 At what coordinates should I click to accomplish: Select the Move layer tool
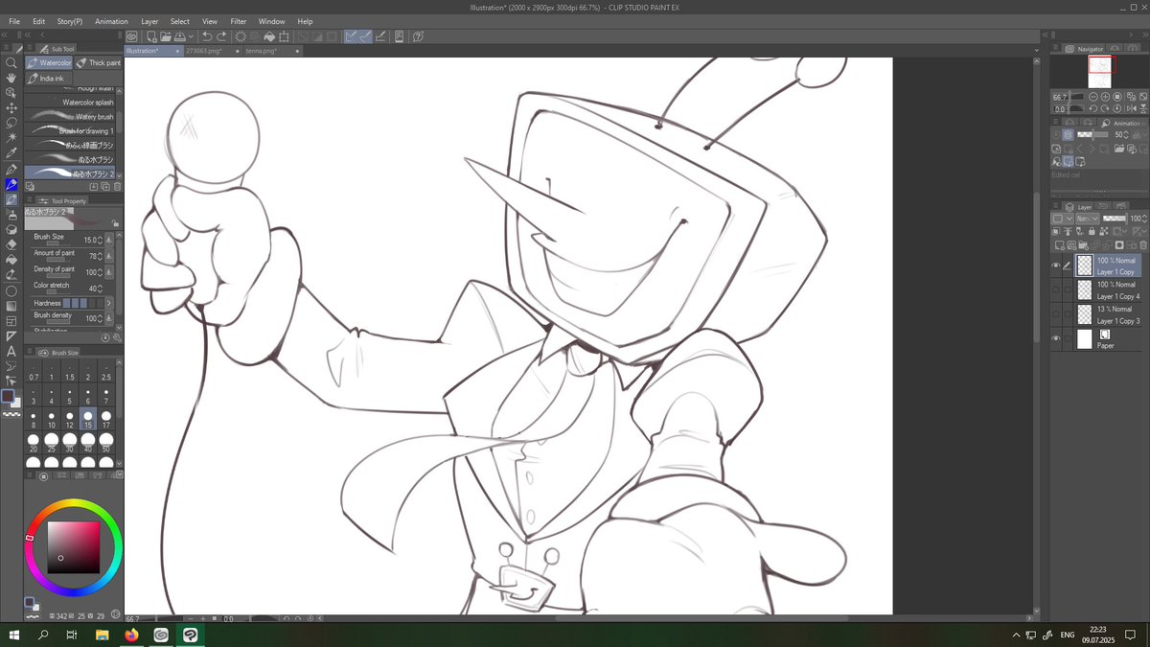(x=11, y=108)
